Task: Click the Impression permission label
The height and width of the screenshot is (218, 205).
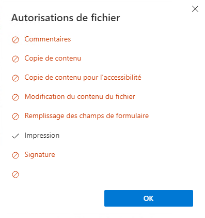Action: tap(42, 136)
